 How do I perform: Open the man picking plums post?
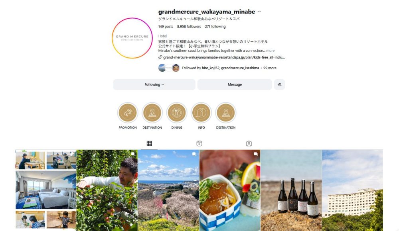(x=107, y=190)
